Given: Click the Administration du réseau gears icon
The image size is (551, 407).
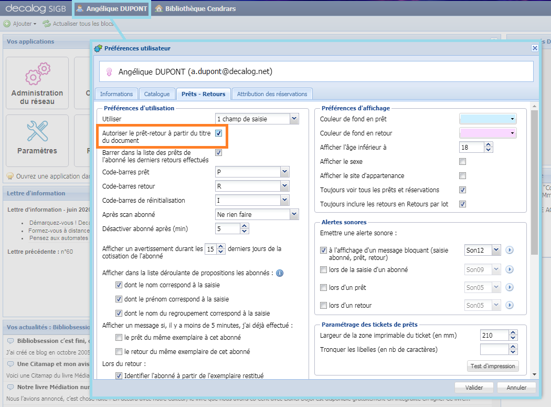Looking at the screenshot, I should tap(37, 74).
